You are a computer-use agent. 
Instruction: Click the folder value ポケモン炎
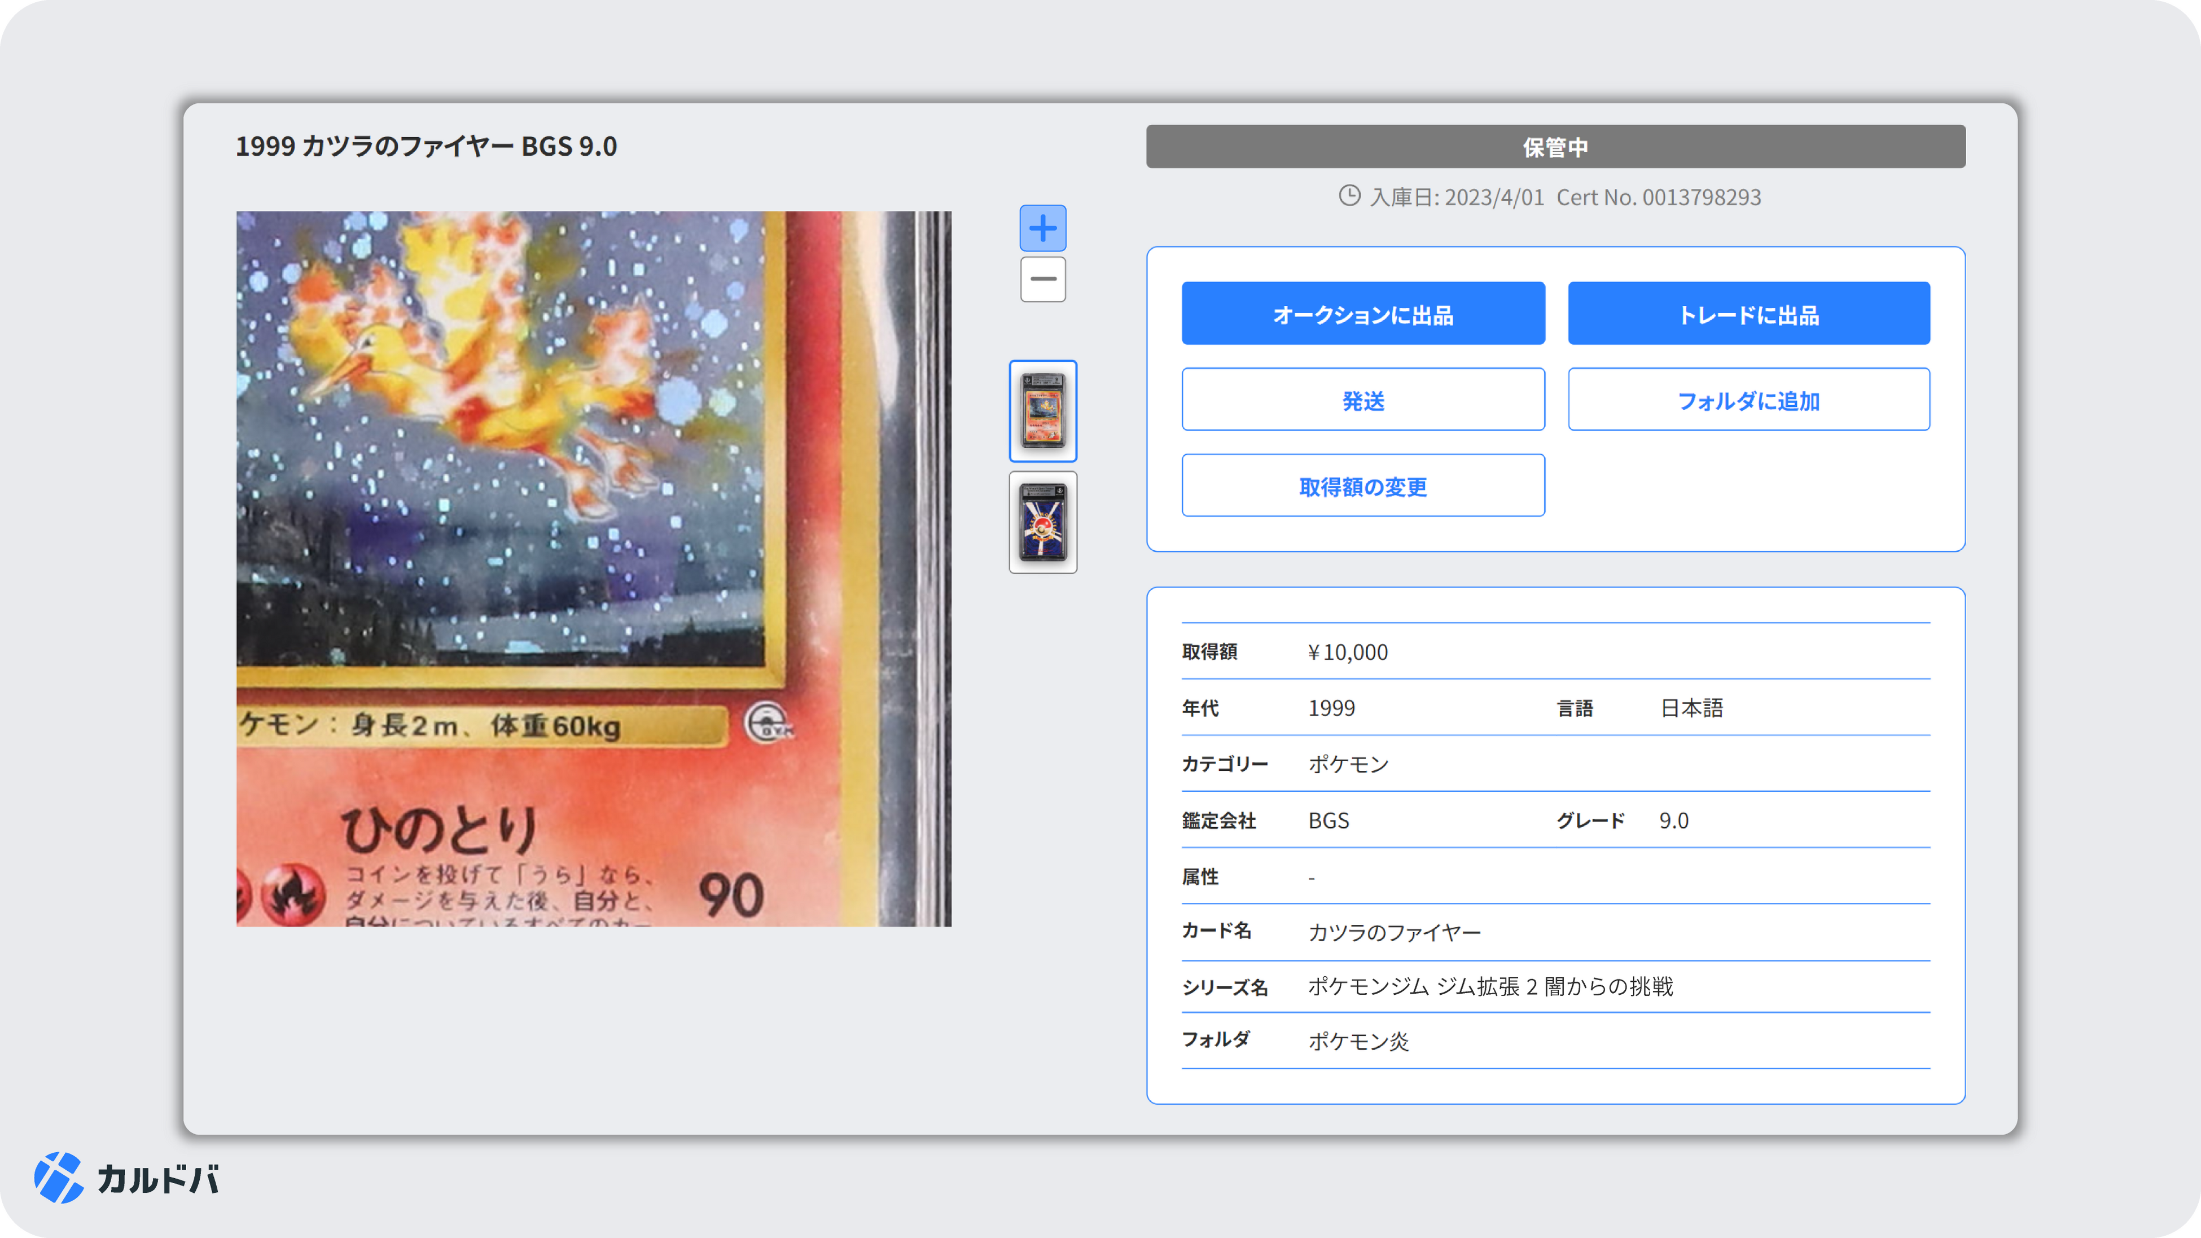(x=1358, y=1041)
